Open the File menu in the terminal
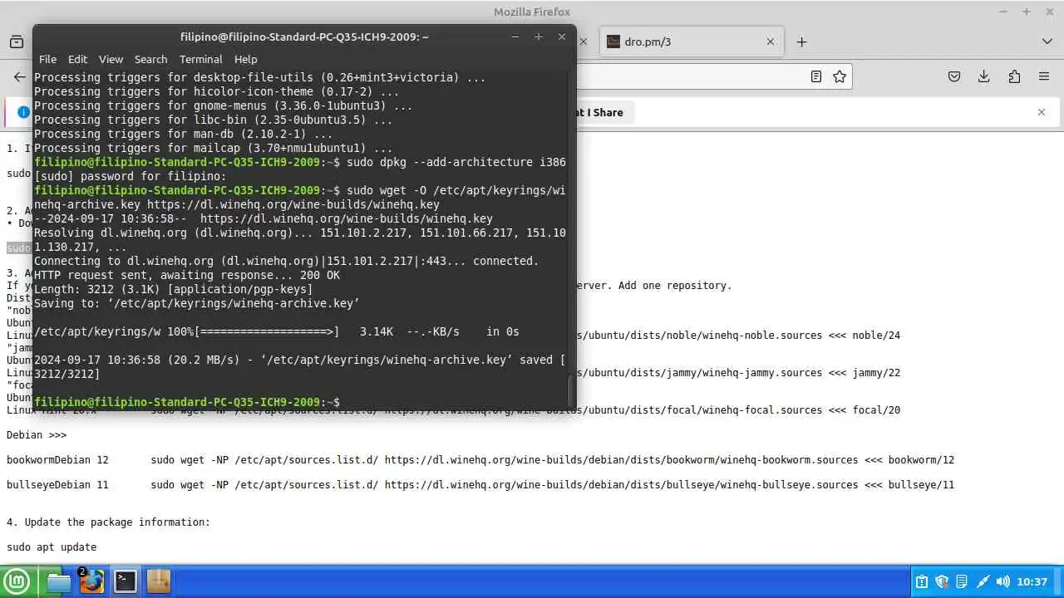Image resolution: width=1064 pixels, height=598 pixels. [47, 59]
